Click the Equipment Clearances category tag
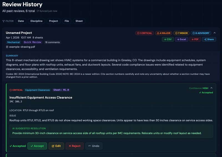The width and height of the screenshot is (222, 157). click(x=37, y=90)
